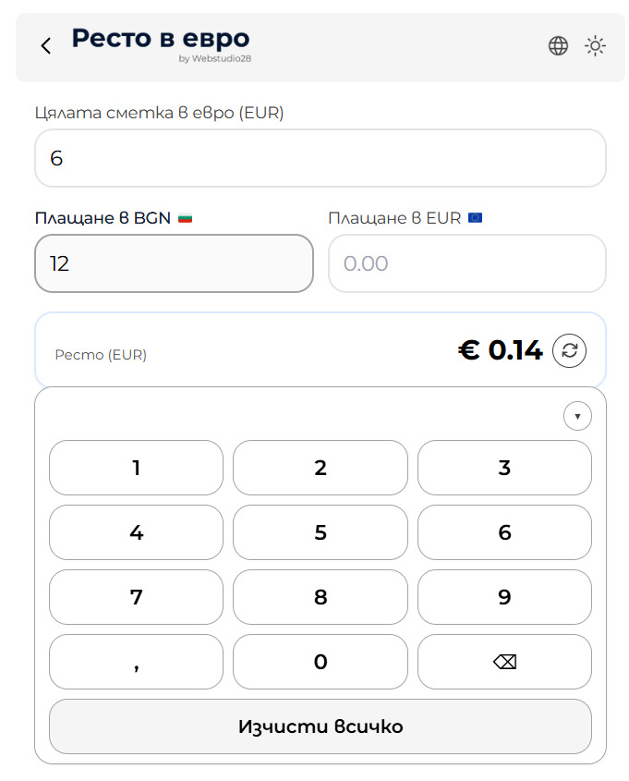Image resolution: width=629 pixels, height=781 pixels.
Task: Collapse the numeric keypad with arrow
Action: [577, 417]
